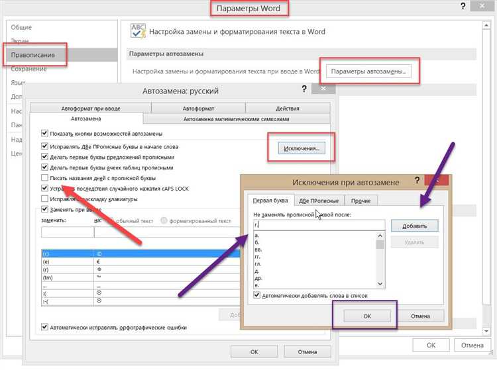The height and width of the screenshot is (370, 497).
Task: Toggle Делать первые буквы предложений прописными
Action: tap(44, 157)
